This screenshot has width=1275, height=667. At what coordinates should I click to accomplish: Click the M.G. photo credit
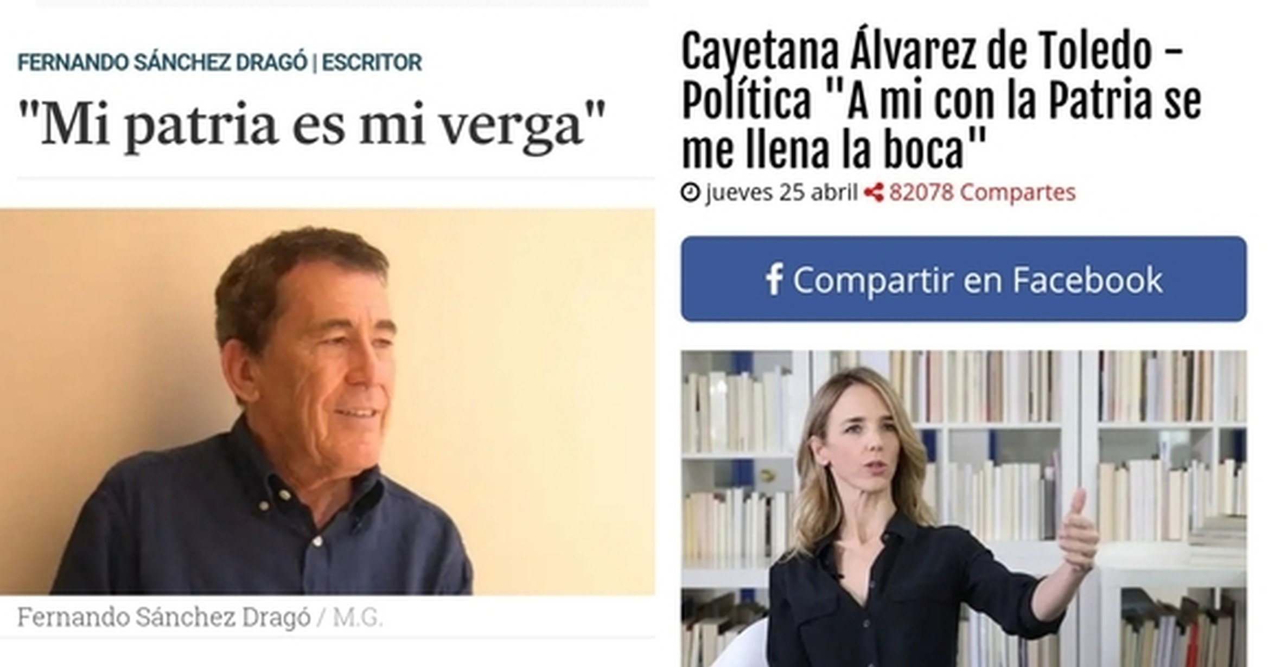pyautogui.click(x=358, y=617)
